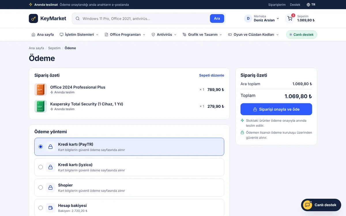Image resolution: width=346 pixels, height=216 pixels.
Task: Open Destek in the top bar
Action: coord(295,5)
